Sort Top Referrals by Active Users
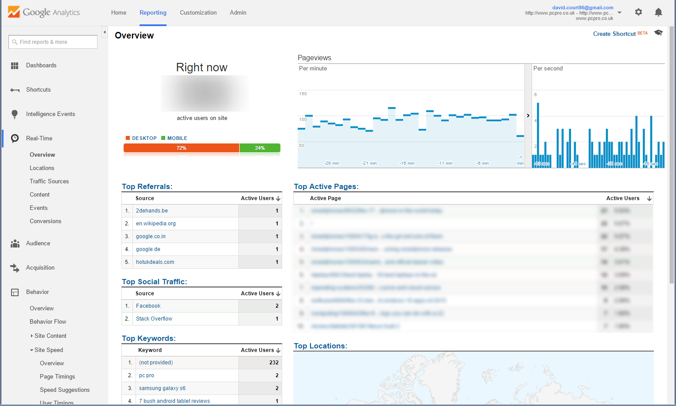 (x=260, y=198)
